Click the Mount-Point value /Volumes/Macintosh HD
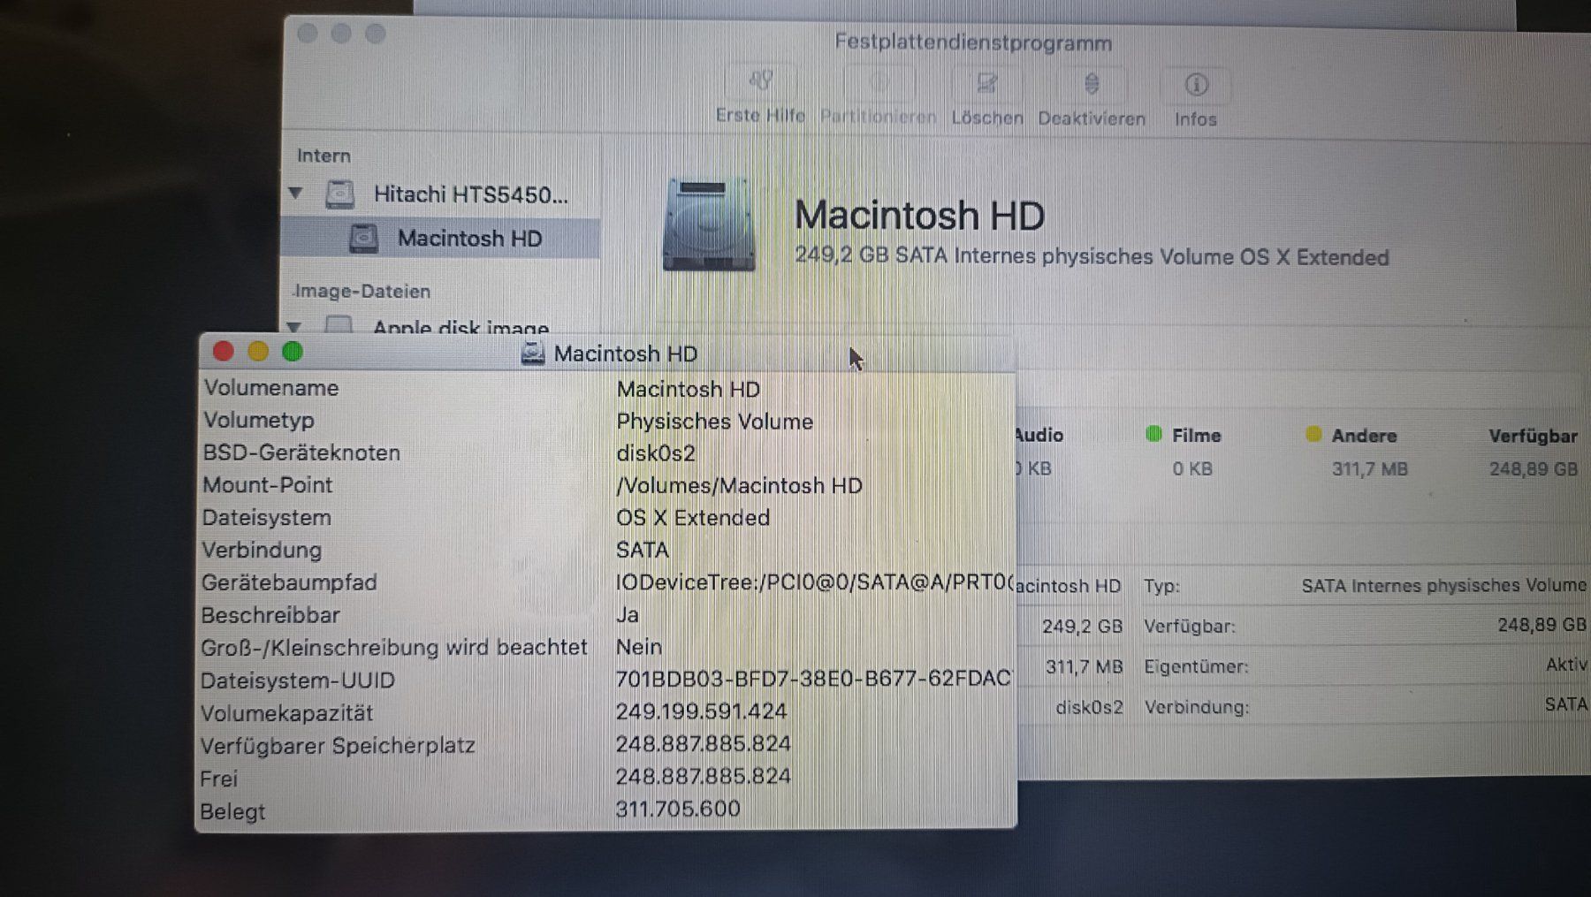 click(739, 485)
